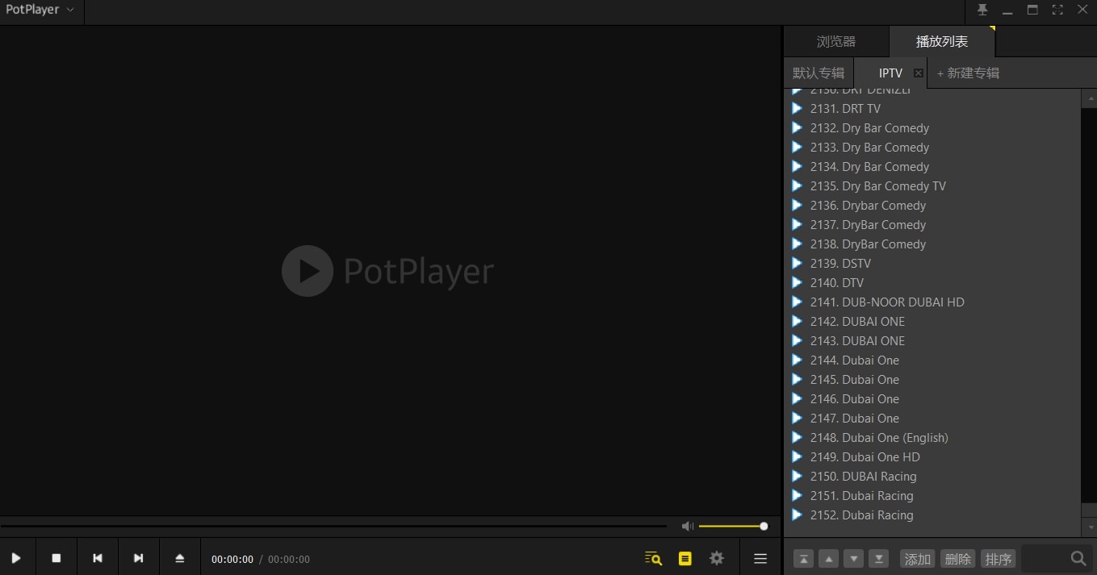This screenshot has width=1097, height=575.
Task: Close the IPTV playlist tab
Action: click(x=918, y=73)
